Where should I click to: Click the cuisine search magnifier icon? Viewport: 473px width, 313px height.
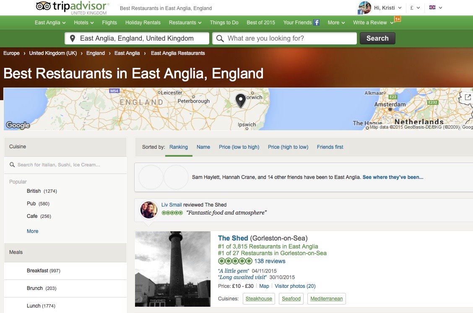click(x=12, y=165)
